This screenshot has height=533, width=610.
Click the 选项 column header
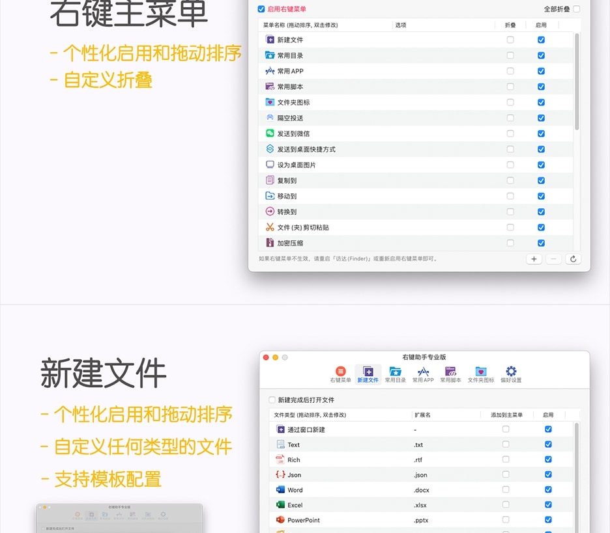point(400,25)
